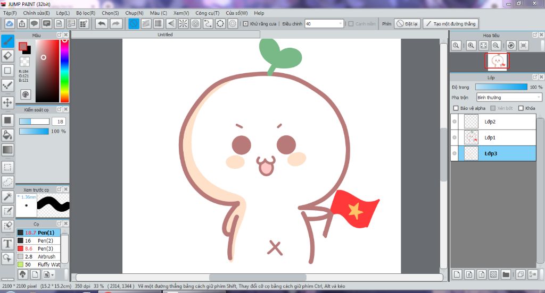This screenshot has height=293, width=545.
Task: Select layer Lớp1 thumbnail
Action: point(472,137)
